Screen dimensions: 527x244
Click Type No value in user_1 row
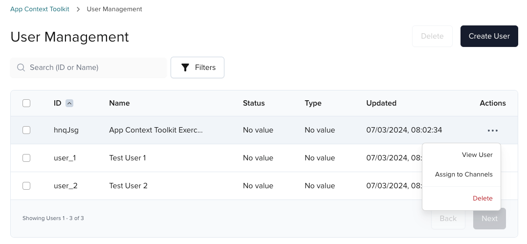pyautogui.click(x=320, y=158)
